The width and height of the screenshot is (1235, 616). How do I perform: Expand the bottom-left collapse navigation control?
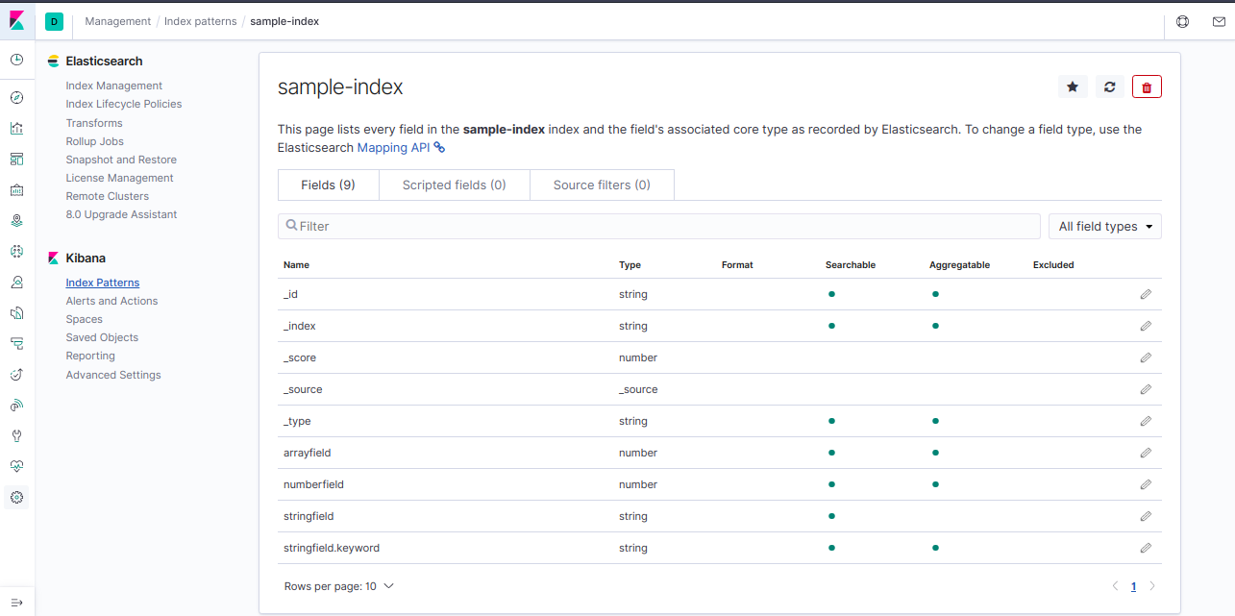tap(16, 603)
